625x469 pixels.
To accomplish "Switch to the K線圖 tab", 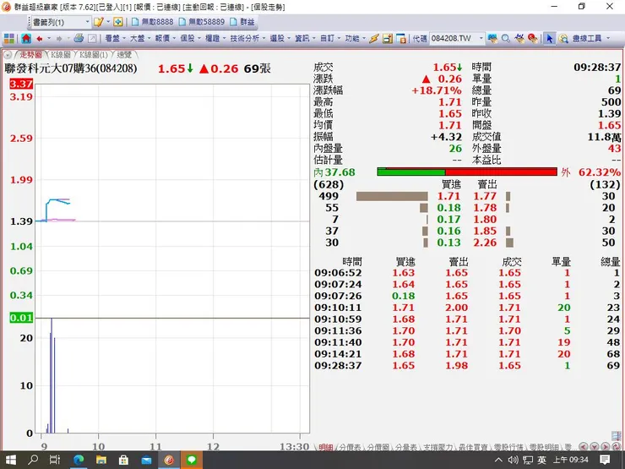I will 61,55.
